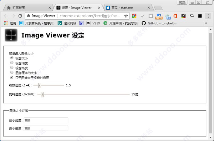Click the 最小高度 input field
This screenshot has width=214, height=141.
tap(46, 128)
